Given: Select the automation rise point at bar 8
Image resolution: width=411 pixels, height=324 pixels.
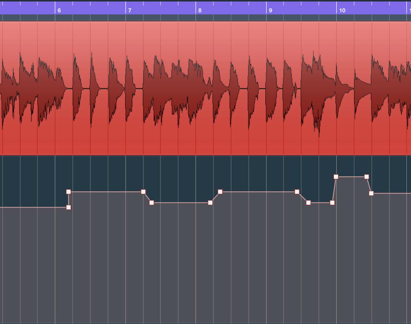Looking at the screenshot, I should tap(219, 191).
